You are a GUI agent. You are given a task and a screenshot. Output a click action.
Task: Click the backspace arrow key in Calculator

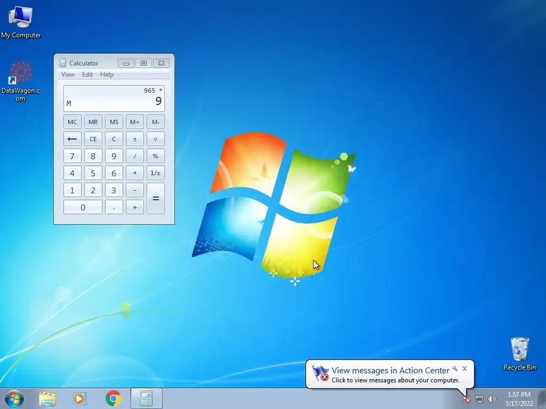[x=73, y=139]
